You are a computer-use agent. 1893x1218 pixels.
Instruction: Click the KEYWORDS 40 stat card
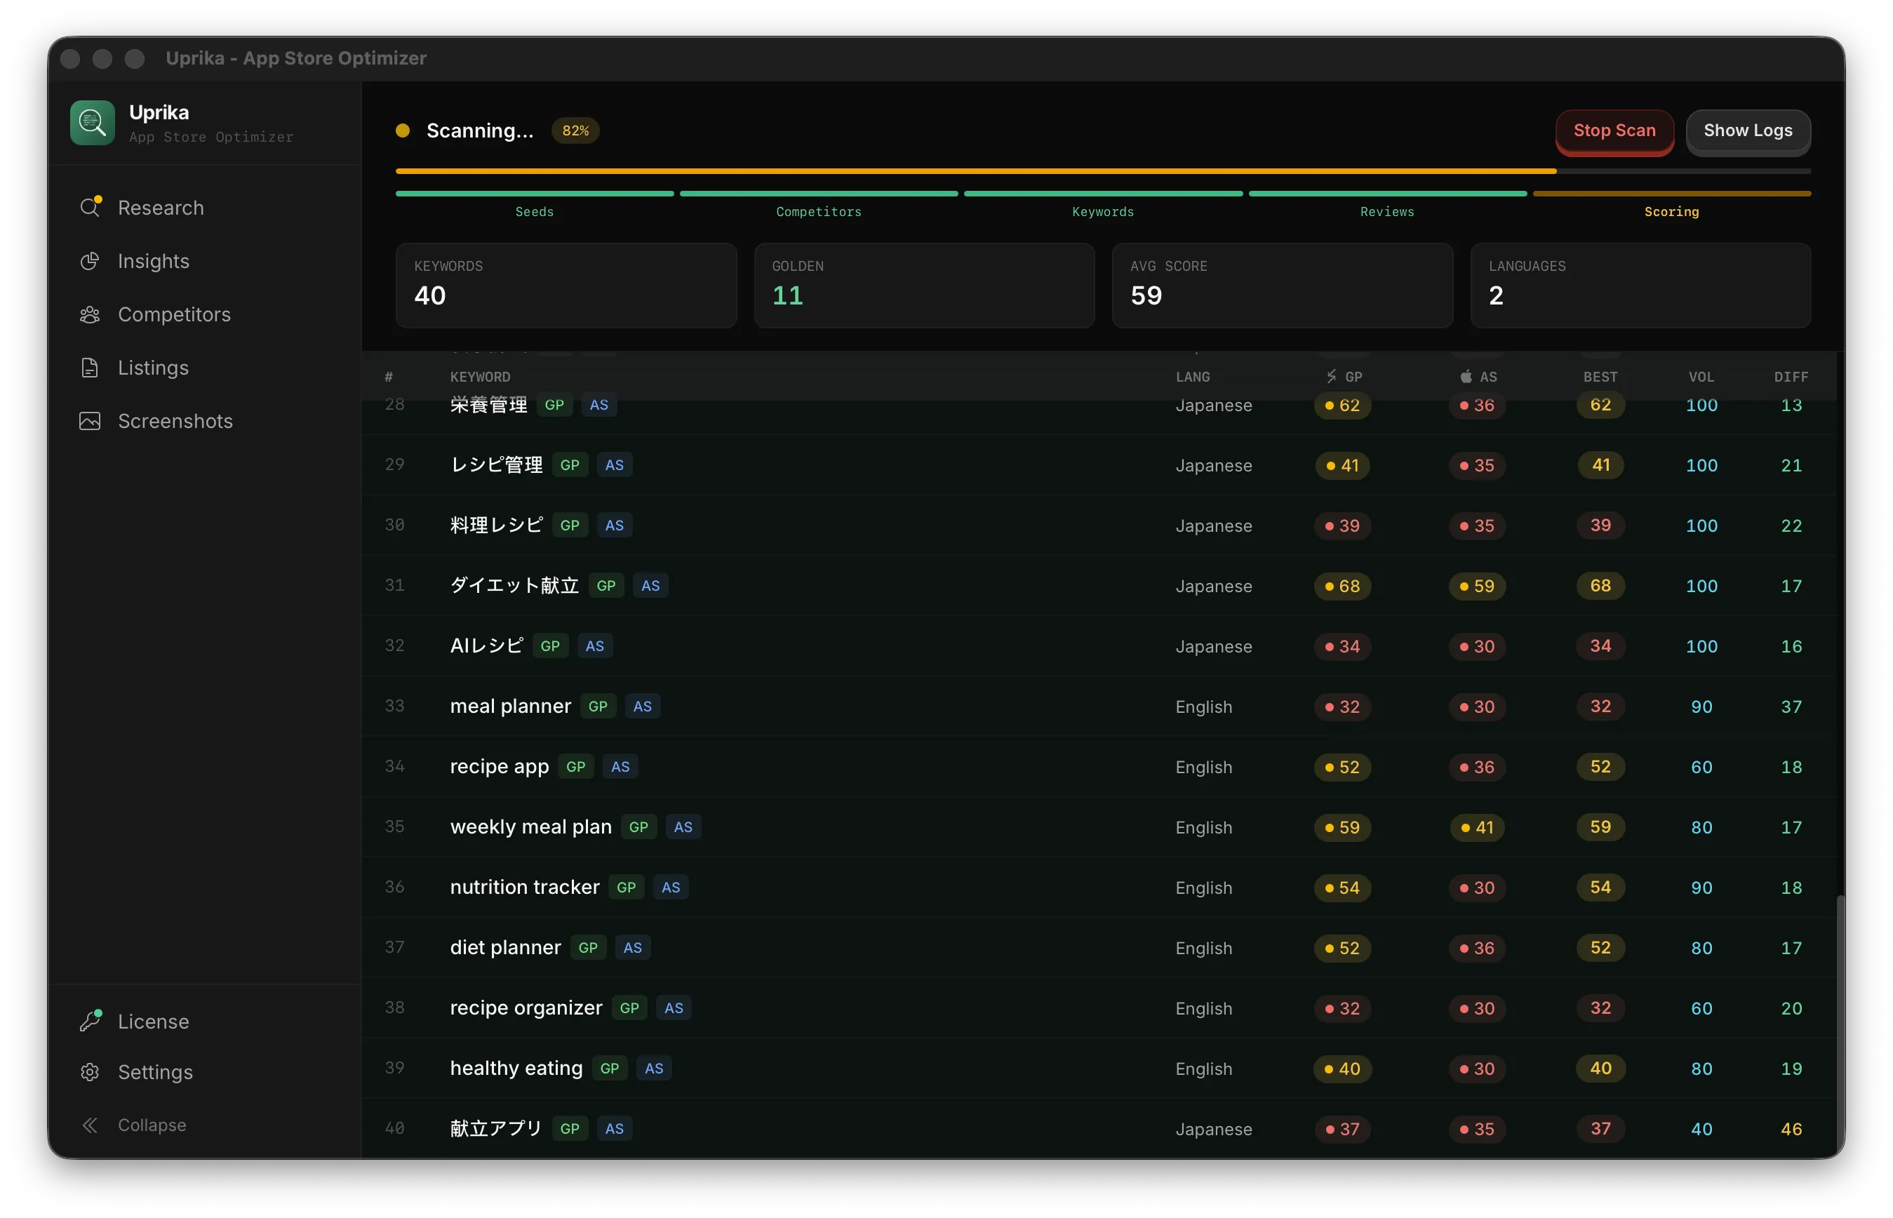[566, 286]
